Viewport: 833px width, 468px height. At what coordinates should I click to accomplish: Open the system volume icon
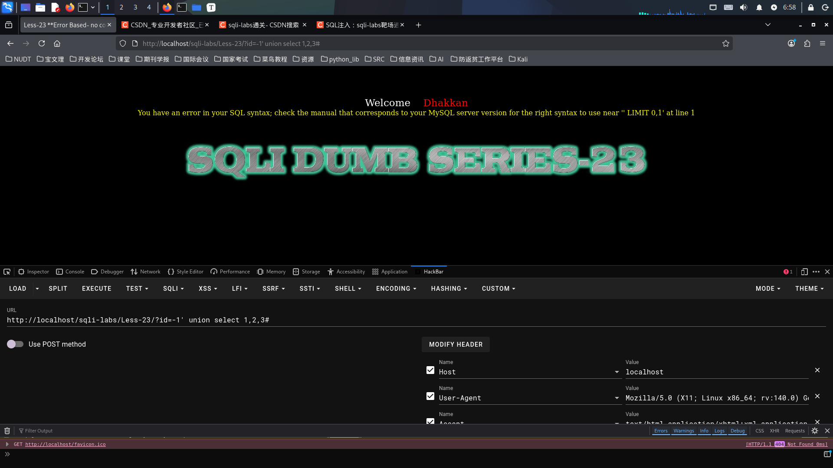(x=744, y=7)
